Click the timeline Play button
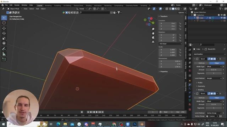227x127 pixels. click(x=97, y=112)
